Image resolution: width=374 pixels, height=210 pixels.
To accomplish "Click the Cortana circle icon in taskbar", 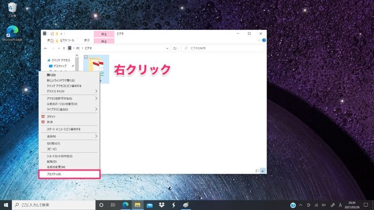I will tap(101, 205).
